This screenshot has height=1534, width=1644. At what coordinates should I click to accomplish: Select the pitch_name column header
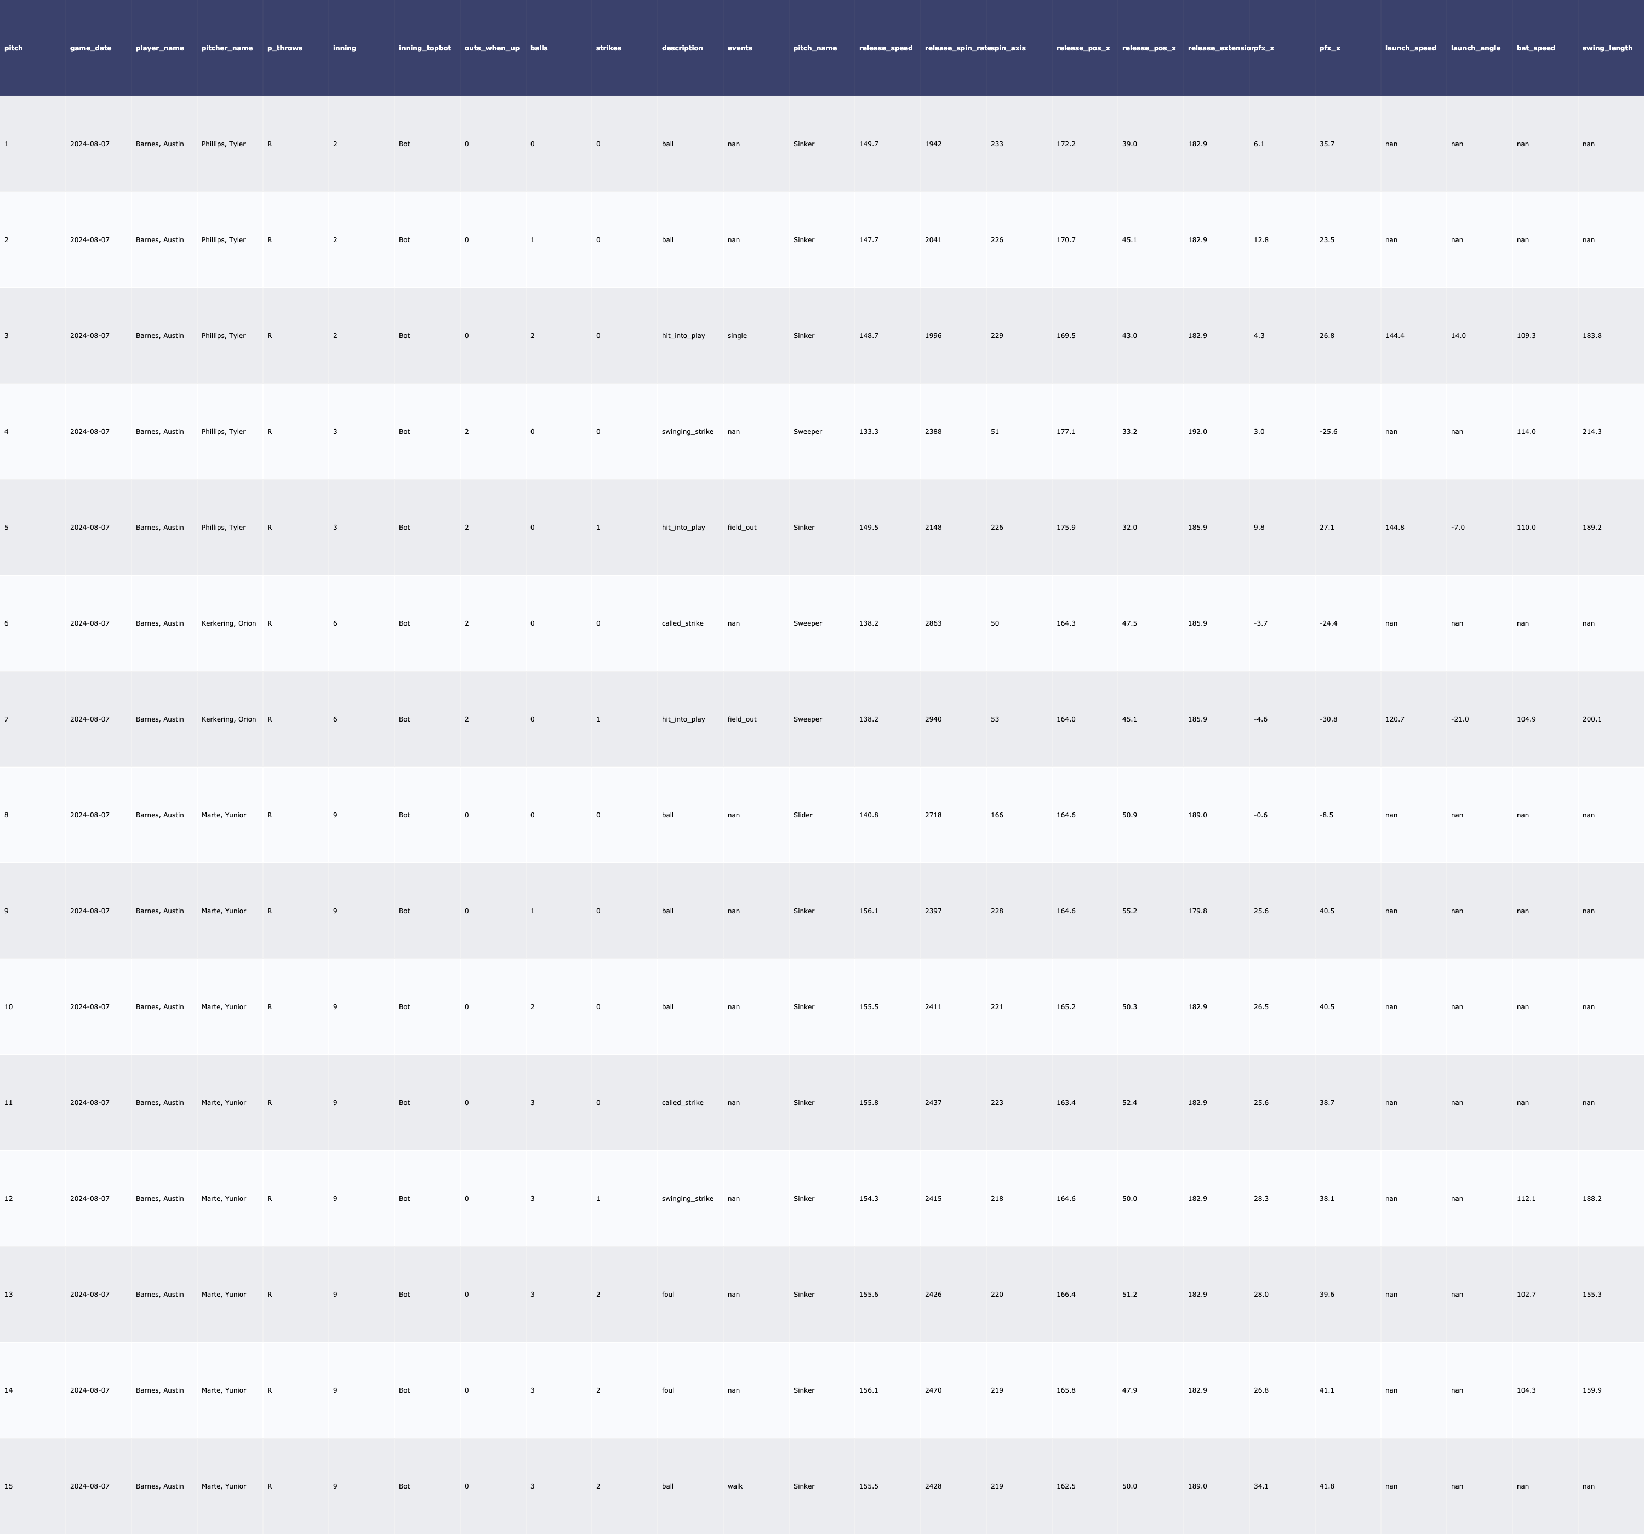click(x=814, y=48)
